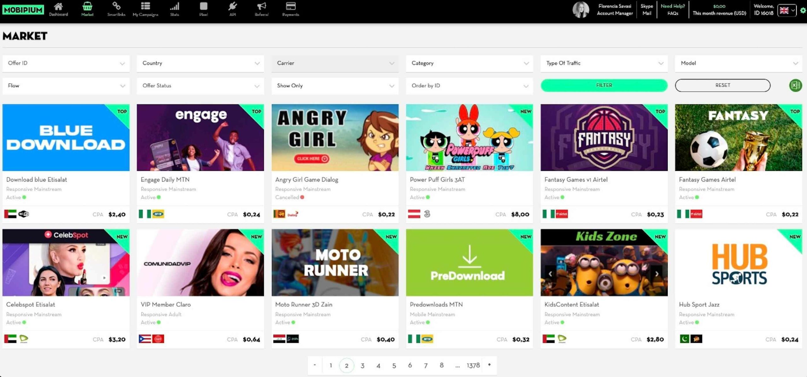
Task: Open Moto Runner offer thumbnail
Action: tap(335, 263)
